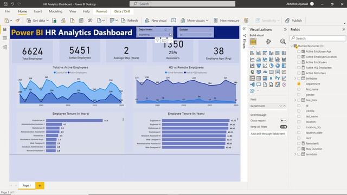347x195 pixels.
Task: Expand the hire_date field hierarchy
Action: [x=295, y=100]
